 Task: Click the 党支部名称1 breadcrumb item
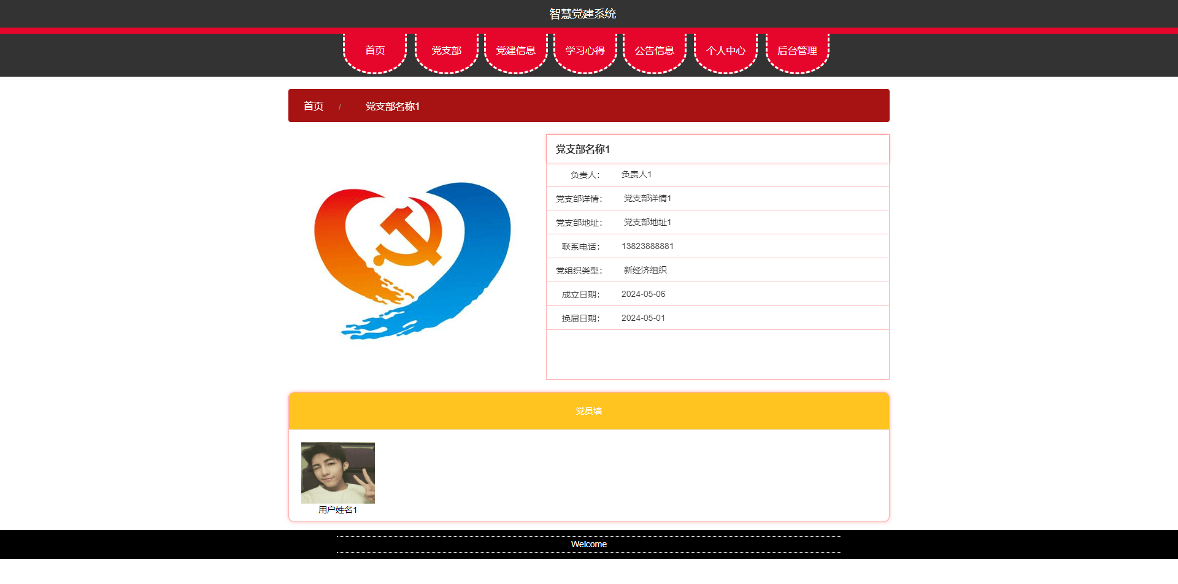[x=393, y=106]
